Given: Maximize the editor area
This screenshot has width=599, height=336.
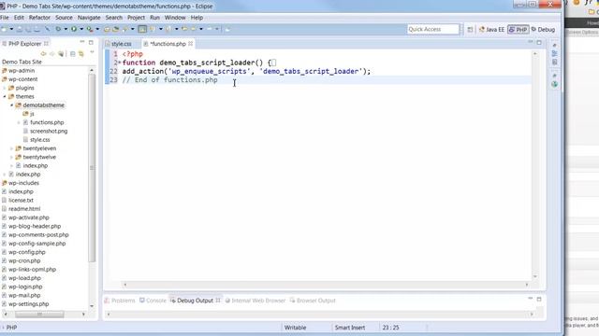Looking at the screenshot, I should pyautogui.click(x=539, y=42).
